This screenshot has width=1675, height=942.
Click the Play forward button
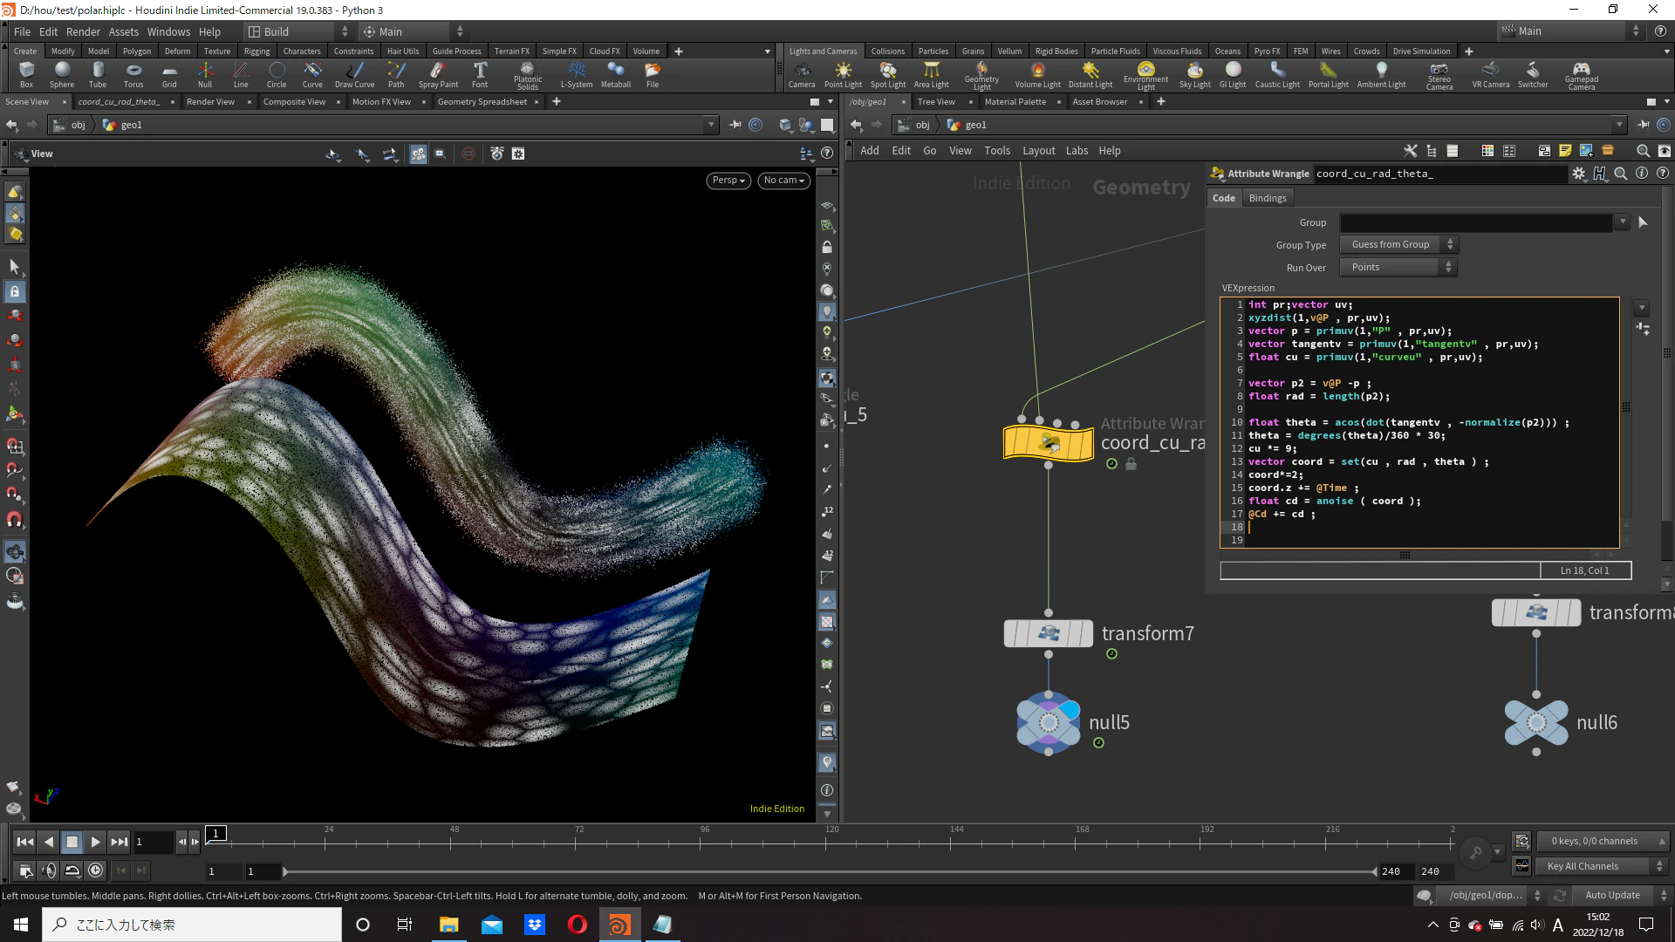point(96,842)
